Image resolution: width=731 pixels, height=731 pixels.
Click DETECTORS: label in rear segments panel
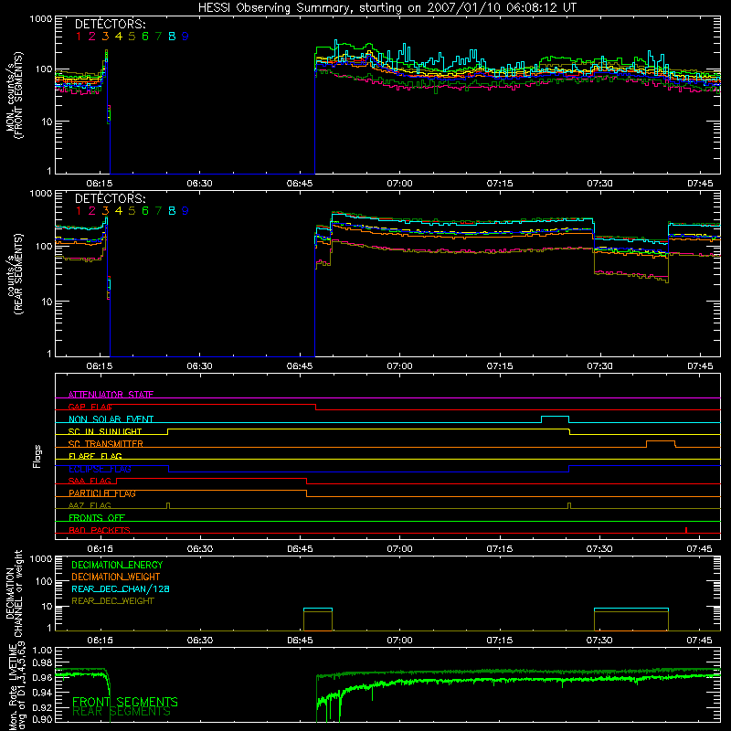coord(110,198)
